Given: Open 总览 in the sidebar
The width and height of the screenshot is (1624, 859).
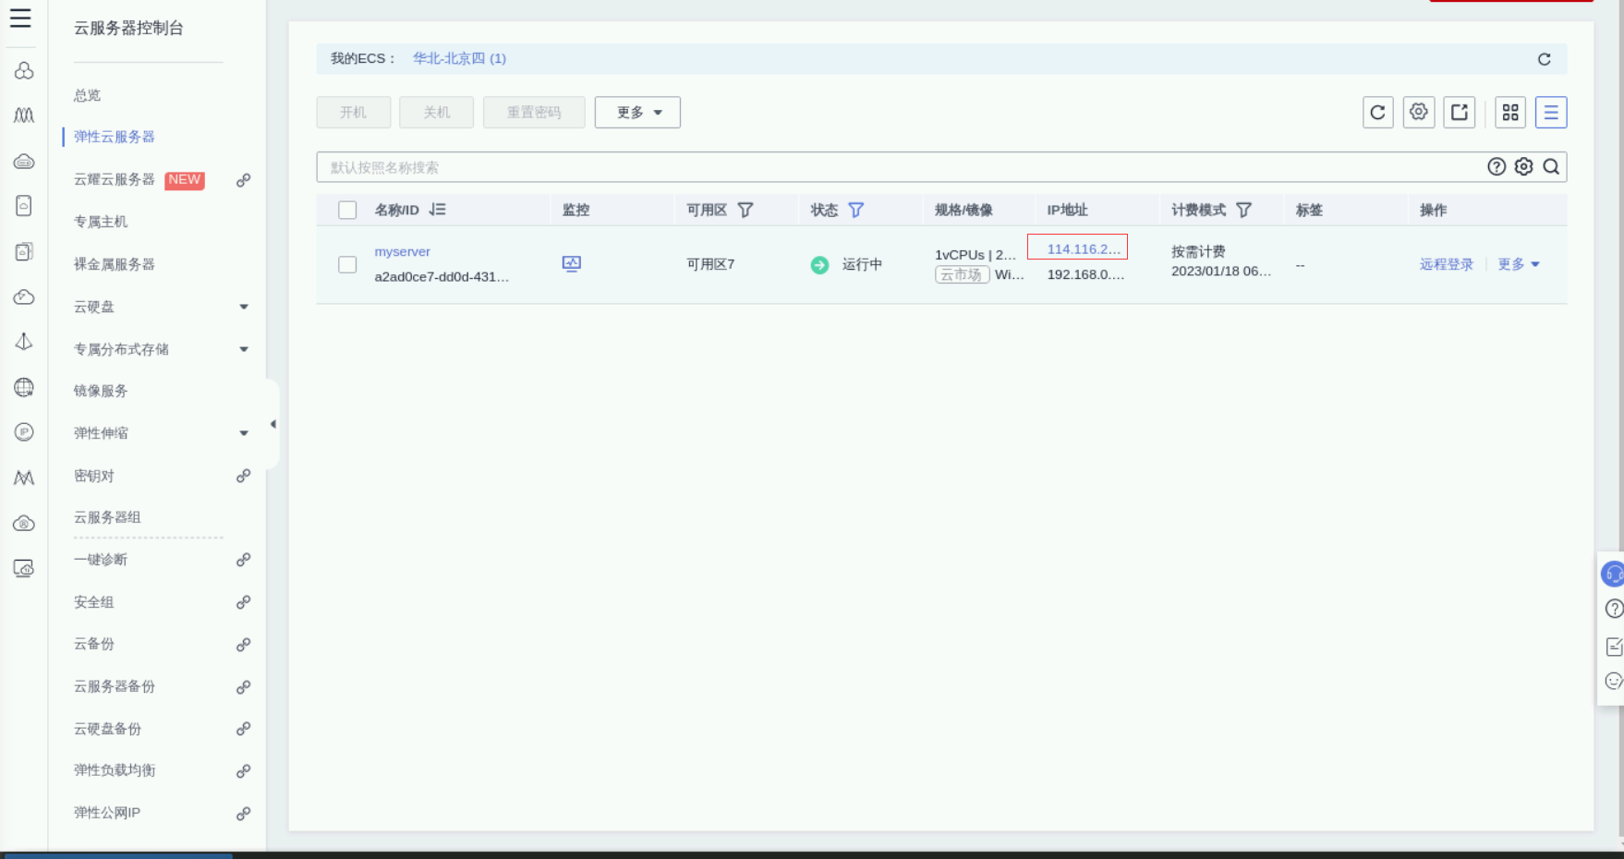Looking at the screenshot, I should [x=88, y=95].
